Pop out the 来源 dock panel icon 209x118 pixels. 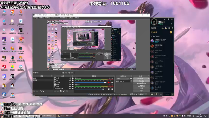(73, 76)
